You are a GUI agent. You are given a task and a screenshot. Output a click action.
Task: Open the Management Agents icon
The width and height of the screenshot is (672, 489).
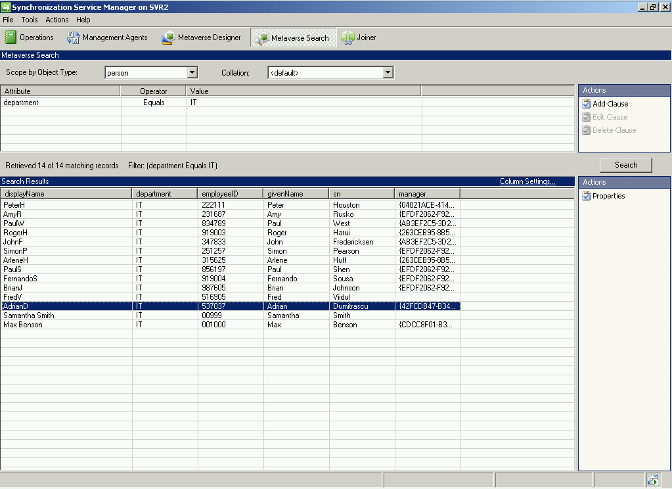click(73, 37)
